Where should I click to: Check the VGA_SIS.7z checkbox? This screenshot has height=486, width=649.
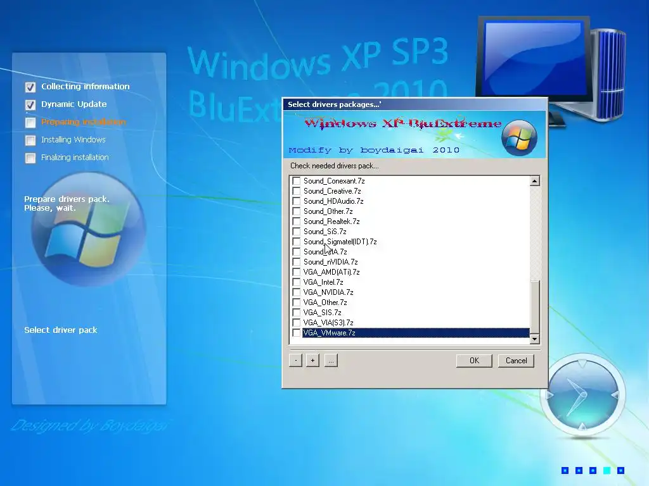point(297,313)
